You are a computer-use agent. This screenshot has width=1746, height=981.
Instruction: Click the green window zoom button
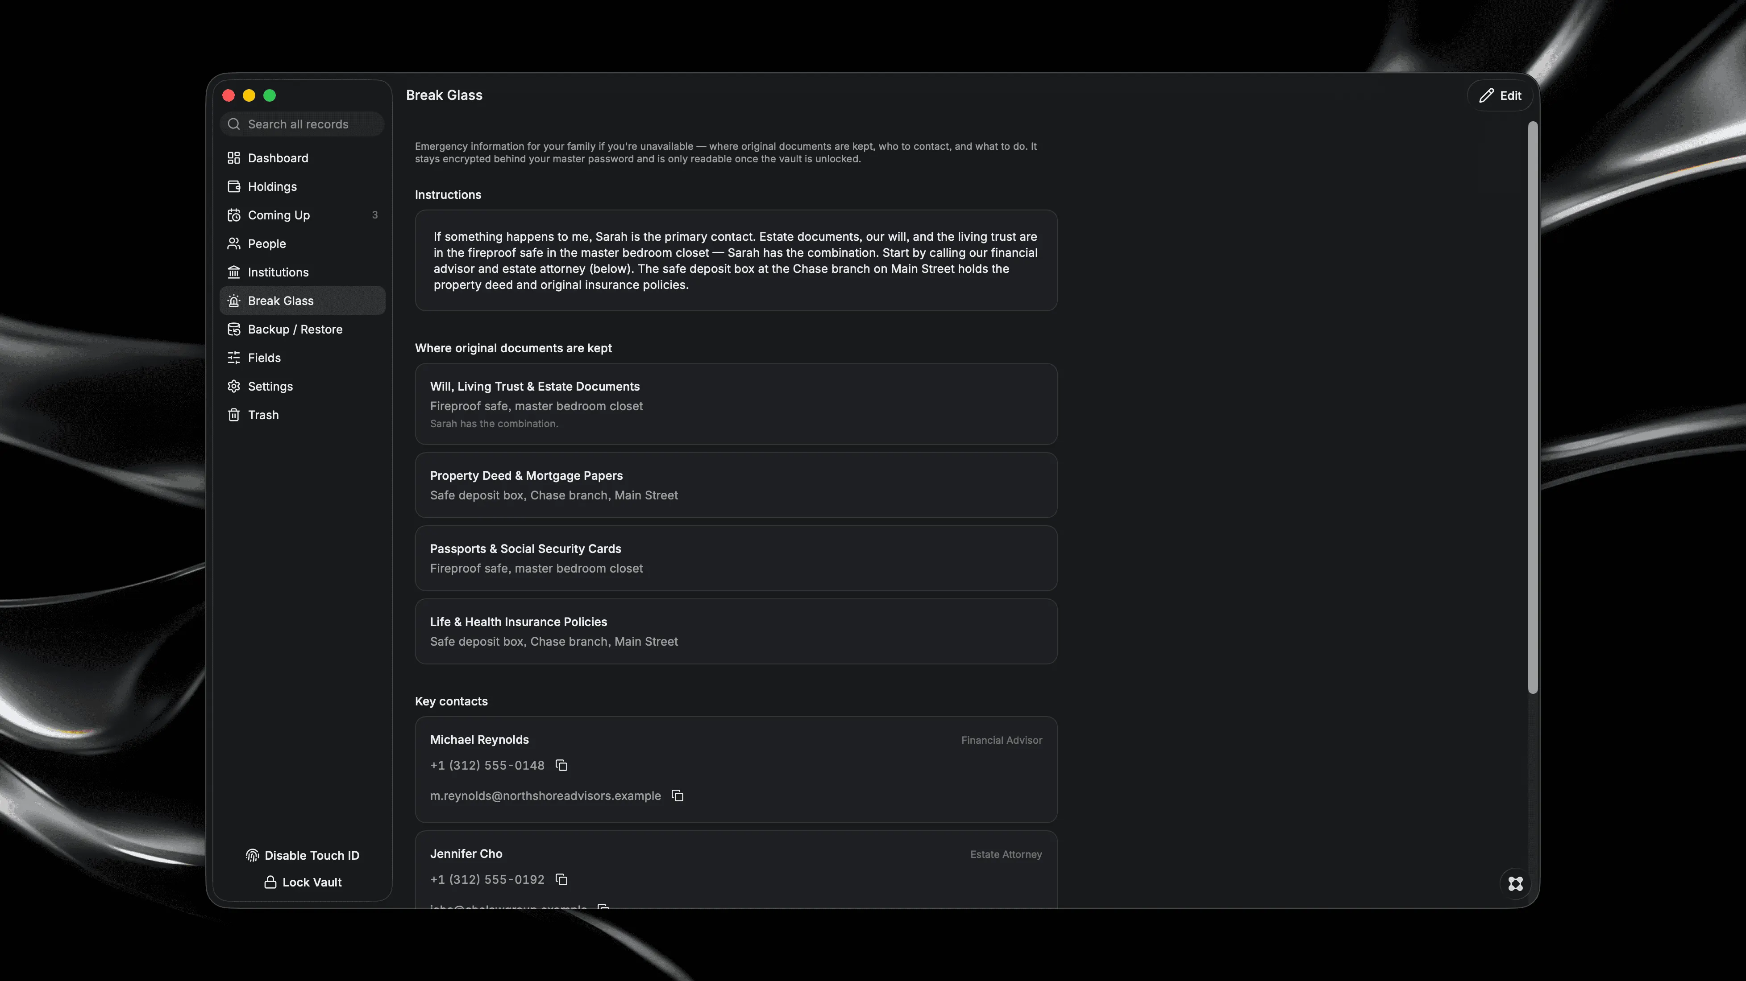coord(270,95)
